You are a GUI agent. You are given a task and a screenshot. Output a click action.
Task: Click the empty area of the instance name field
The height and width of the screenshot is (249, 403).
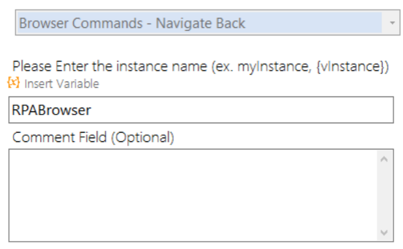point(241,110)
